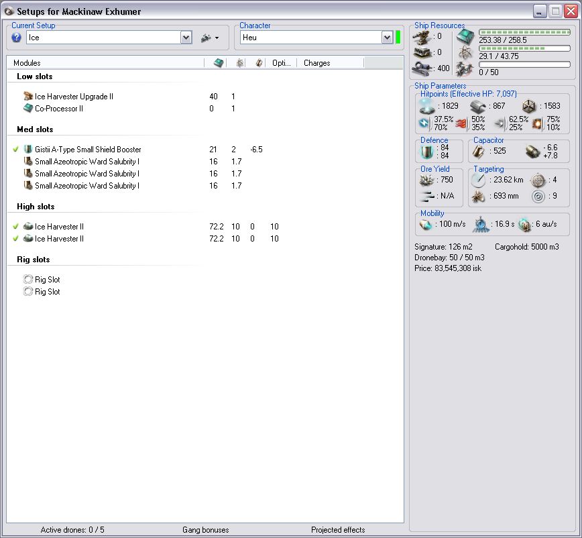This screenshot has width=582, height=538.
Task: Click the Opti... column header
Action: point(281,63)
